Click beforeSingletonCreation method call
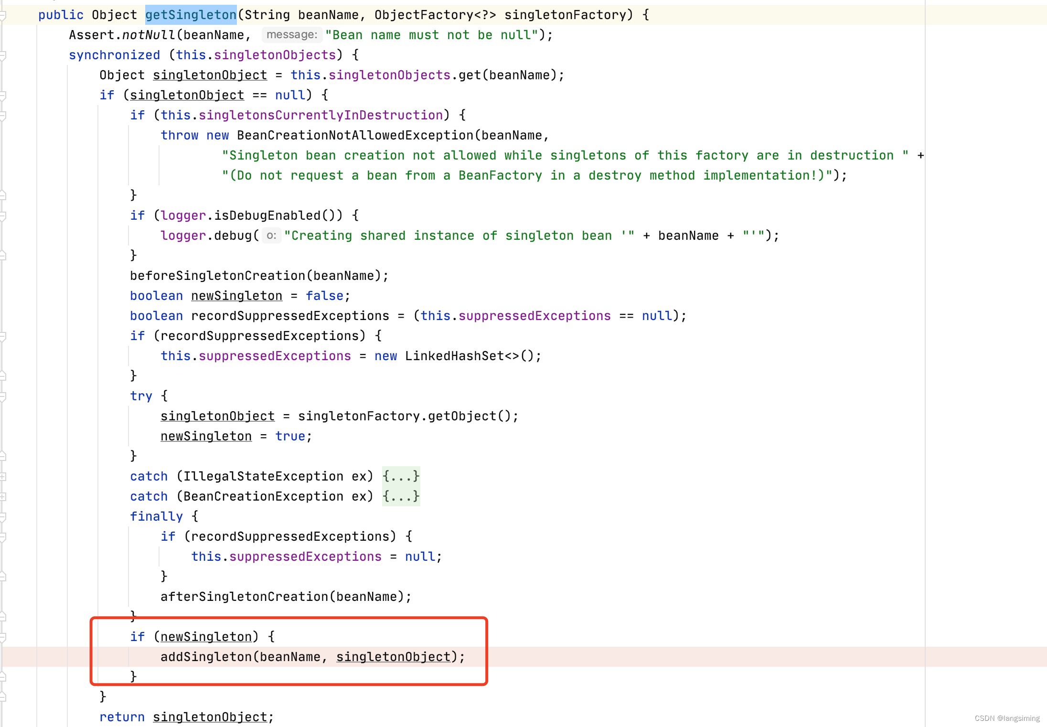This screenshot has width=1047, height=727. pos(217,276)
